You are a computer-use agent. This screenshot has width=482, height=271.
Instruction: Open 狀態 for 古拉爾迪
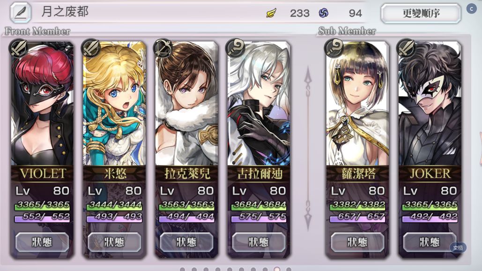click(259, 242)
